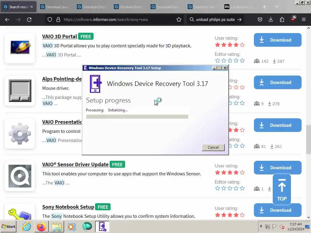Viewport: 311px width, 233px height.
Task: Click the page vertical scrollbar thumb
Action: click(x=309, y=140)
